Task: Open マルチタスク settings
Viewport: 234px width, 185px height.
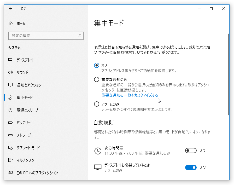Action: [45, 160]
